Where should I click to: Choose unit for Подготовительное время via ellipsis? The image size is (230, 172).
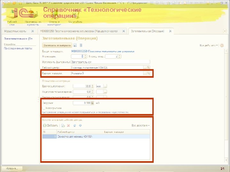pyautogui.click(x=105, y=92)
